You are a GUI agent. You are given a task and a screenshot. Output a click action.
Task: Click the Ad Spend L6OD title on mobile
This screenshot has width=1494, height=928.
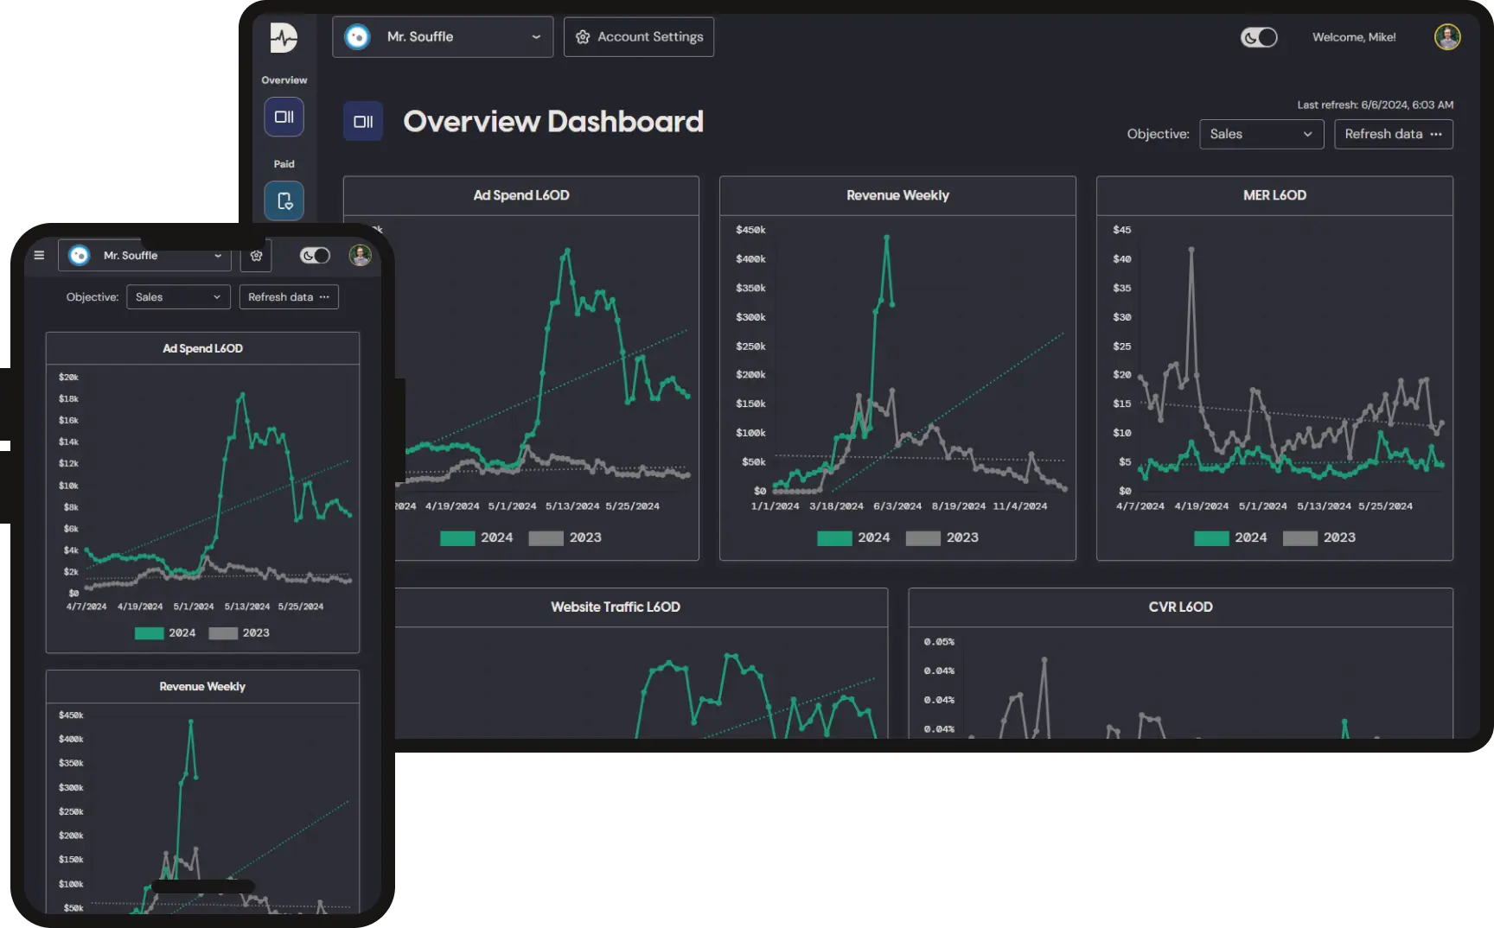point(202,348)
